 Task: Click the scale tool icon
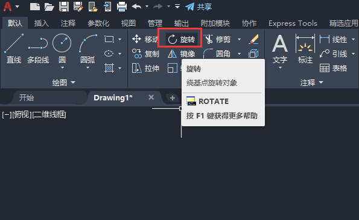tap(173, 68)
